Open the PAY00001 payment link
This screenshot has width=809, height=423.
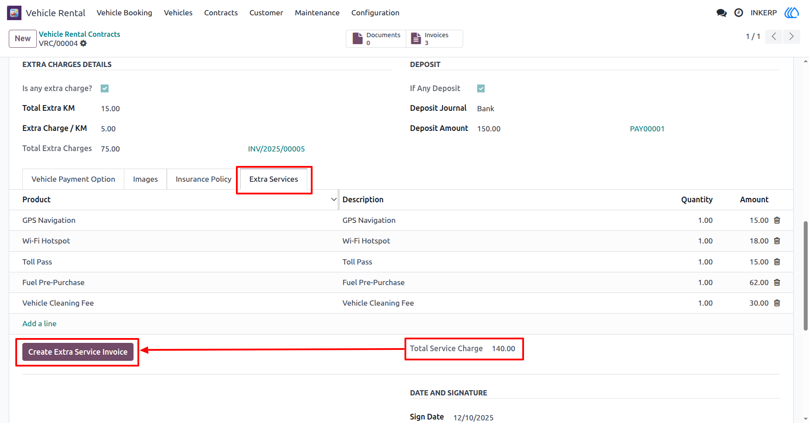coord(647,129)
